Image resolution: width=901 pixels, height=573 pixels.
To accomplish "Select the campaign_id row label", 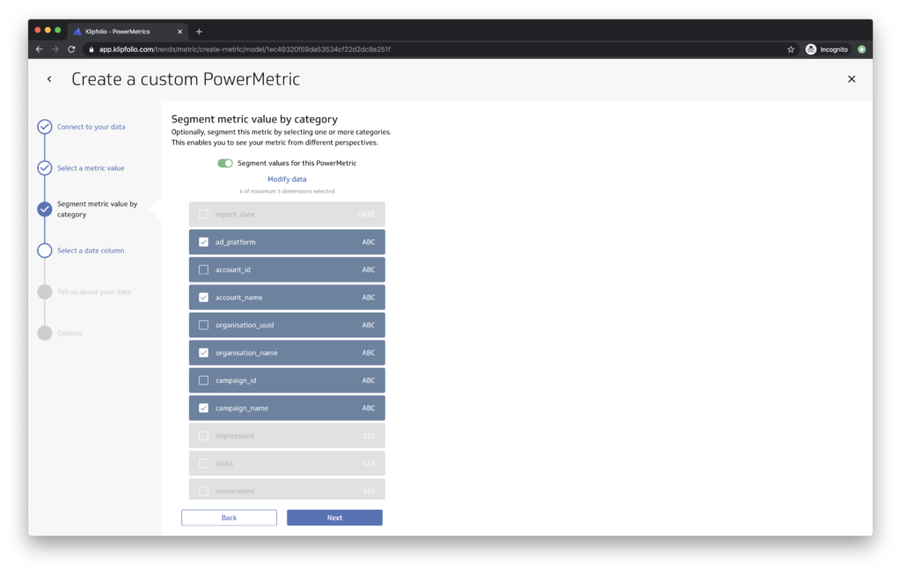I will pos(236,380).
